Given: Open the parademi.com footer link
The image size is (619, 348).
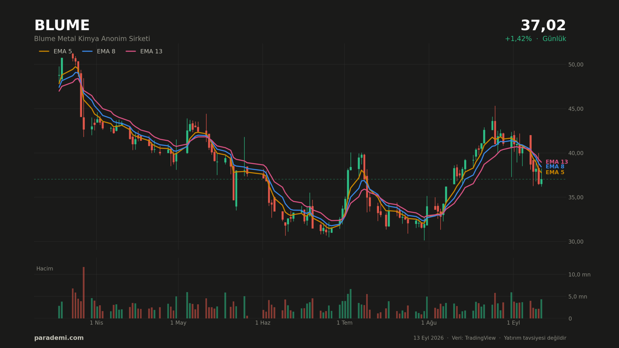Looking at the screenshot, I should pyautogui.click(x=59, y=338).
